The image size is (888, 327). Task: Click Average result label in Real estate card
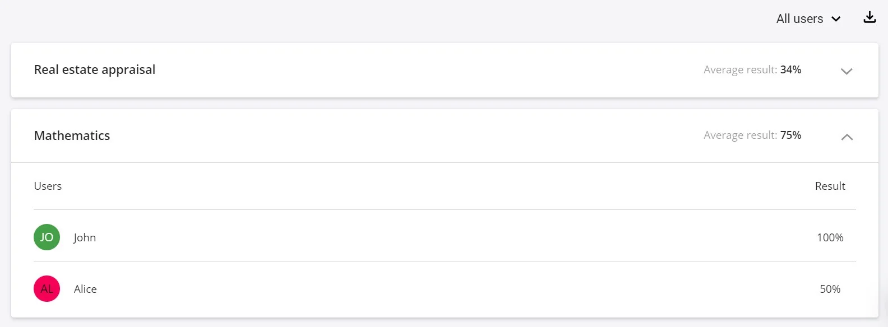pos(740,69)
